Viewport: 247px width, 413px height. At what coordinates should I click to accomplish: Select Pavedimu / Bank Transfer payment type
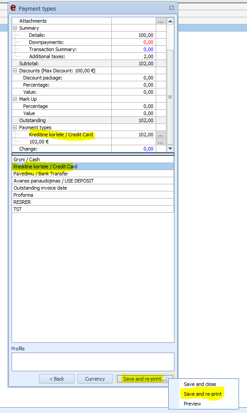(x=93, y=174)
